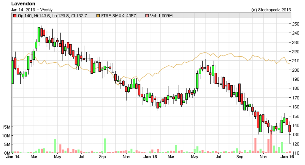Click the 'FTSE:SMXX: 4057' legend text

(x=119, y=16)
